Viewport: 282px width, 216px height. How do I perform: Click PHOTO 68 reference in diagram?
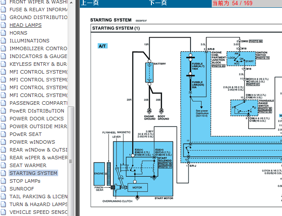(256, 41)
